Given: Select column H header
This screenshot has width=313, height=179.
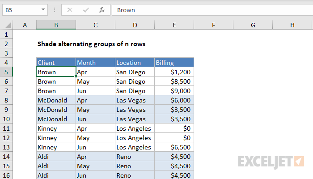Looking at the screenshot, I should tap(292, 25).
